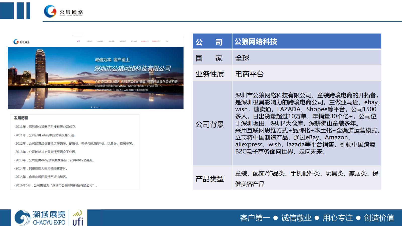Click footer slogan 诚信敬业
The image size is (402, 226).
296,218
